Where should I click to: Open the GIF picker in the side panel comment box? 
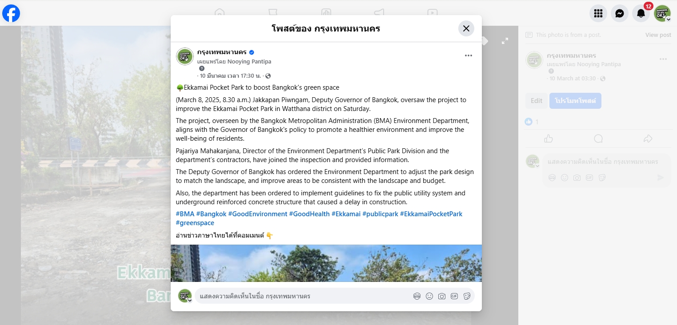(x=589, y=178)
